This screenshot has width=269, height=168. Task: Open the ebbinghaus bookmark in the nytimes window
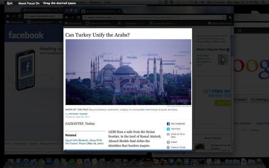click(x=74, y=23)
